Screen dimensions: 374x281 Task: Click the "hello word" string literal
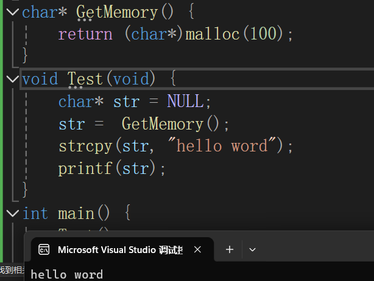coord(222,145)
